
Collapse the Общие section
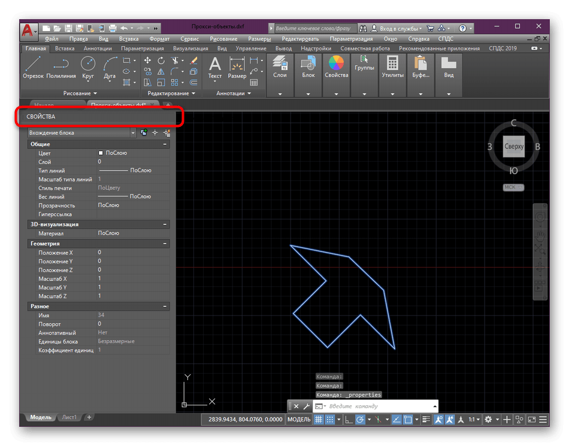pos(165,144)
